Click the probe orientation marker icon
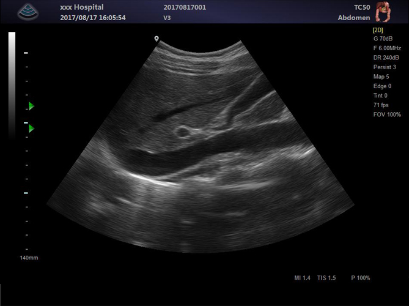Screen dimensions: 409x306 (x=157, y=39)
